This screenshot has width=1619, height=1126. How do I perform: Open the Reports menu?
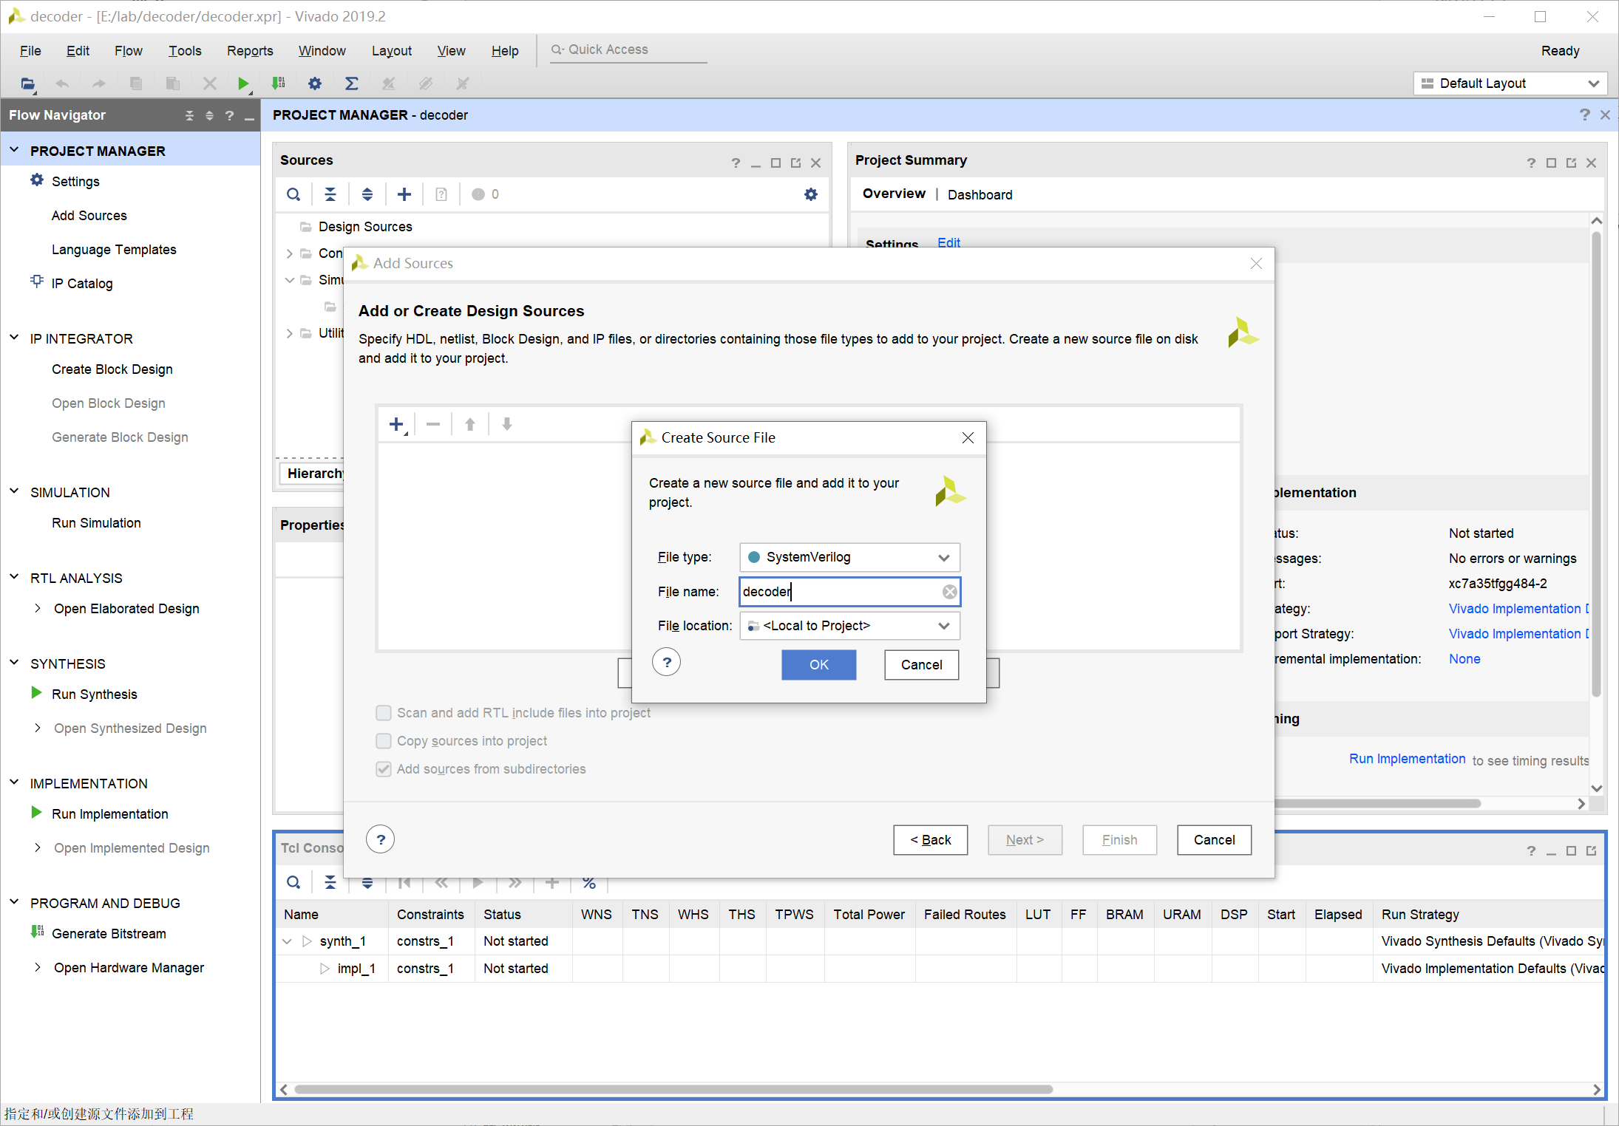250,51
